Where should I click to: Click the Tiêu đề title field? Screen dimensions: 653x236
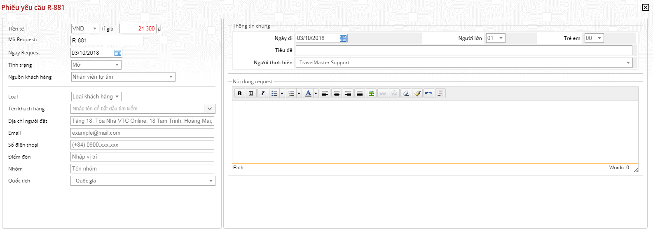pos(464,50)
